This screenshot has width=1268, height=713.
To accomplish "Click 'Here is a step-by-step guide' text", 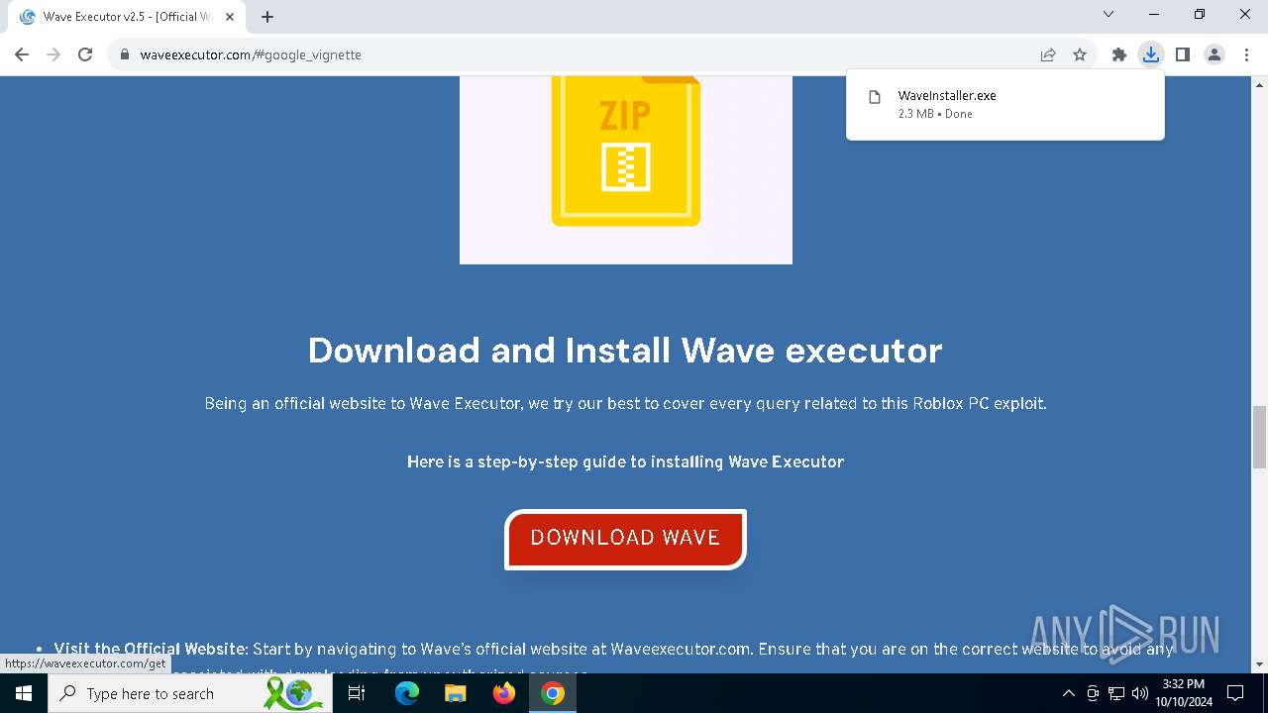I will pyautogui.click(x=625, y=461).
